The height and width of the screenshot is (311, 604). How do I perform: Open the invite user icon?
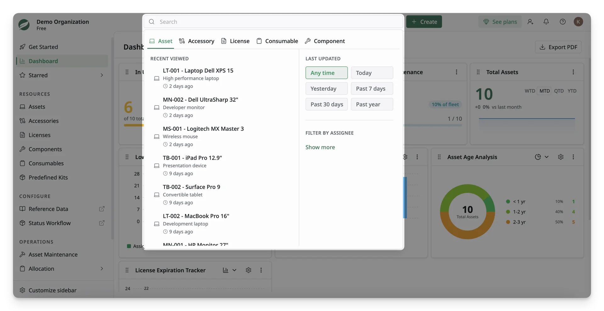[x=530, y=22]
